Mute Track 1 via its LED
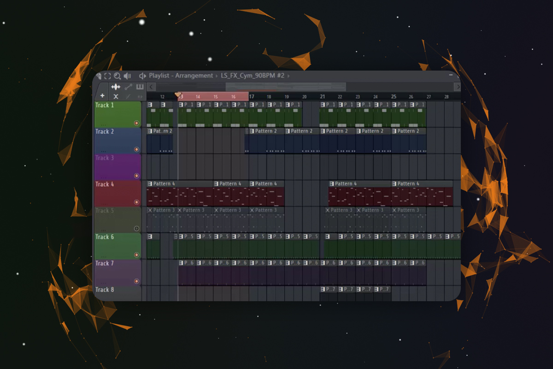This screenshot has width=553, height=369. pyautogui.click(x=136, y=123)
